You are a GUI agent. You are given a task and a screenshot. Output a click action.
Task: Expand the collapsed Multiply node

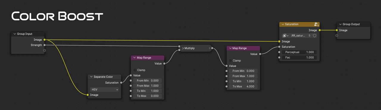tap(183, 48)
